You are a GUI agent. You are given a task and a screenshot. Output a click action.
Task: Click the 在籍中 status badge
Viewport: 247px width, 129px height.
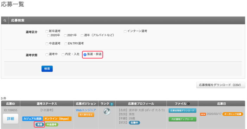pyautogui.click(x=134, y=123)
